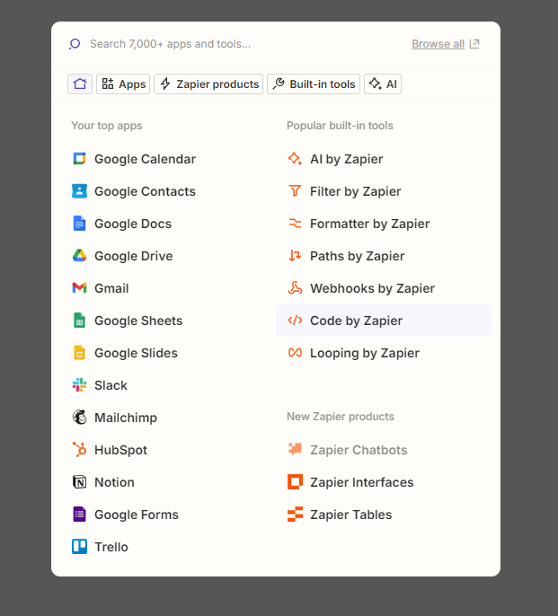Select the Home tab
558x616 pixels.
[x=80, y=84]
